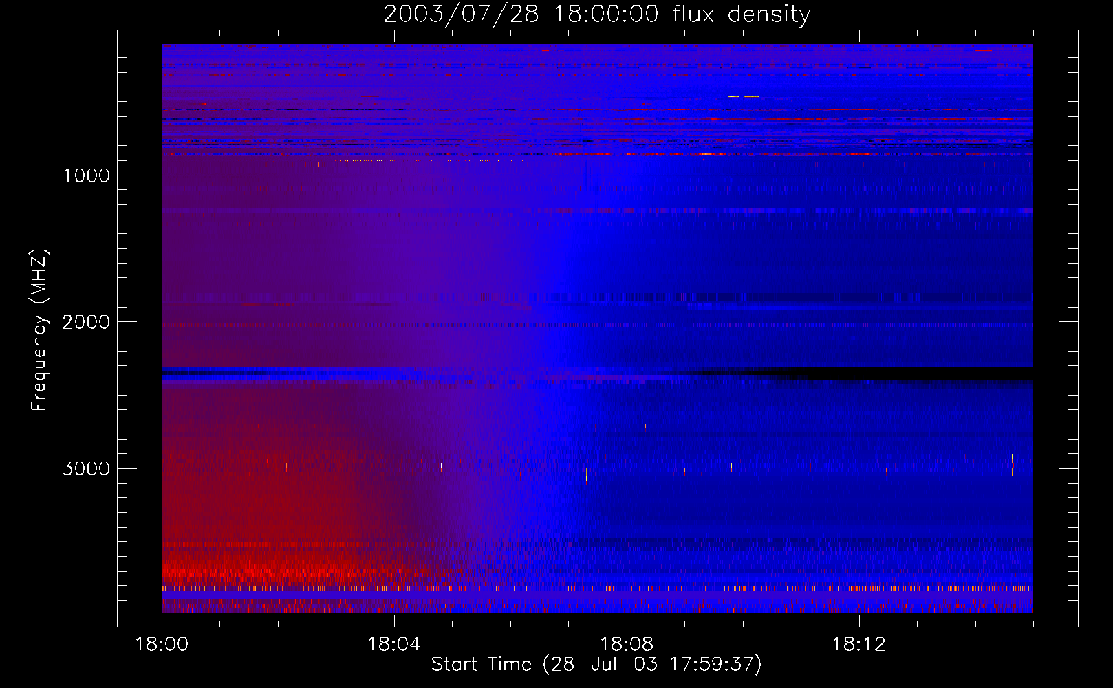
Task: Click the yellow dash burst near 18:10
Action: pyautogui.click(x=744, y=96)
